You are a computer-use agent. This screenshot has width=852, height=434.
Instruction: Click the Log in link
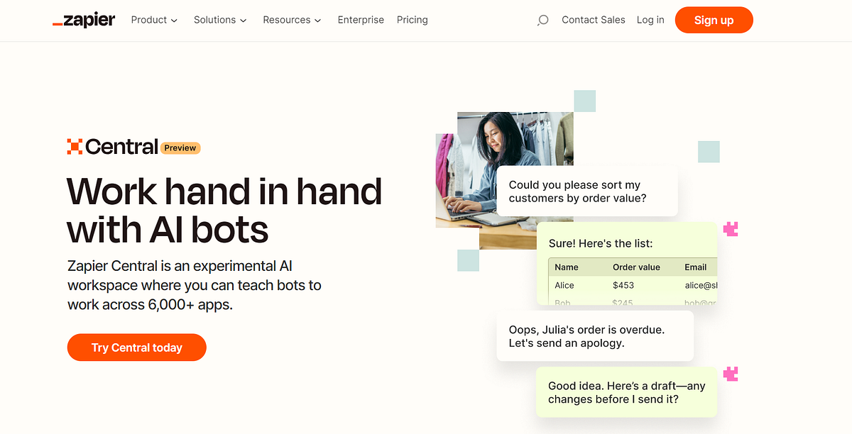click(650, 20)
